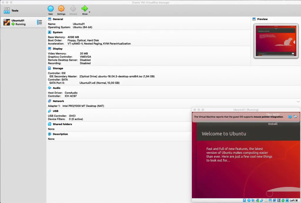Click the 'Thu 16:21' clock in the guest

coord(273,115)
